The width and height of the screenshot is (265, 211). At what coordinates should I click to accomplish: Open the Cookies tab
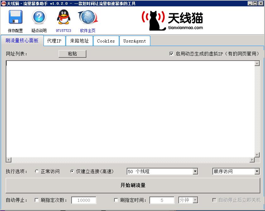(106, 41)
